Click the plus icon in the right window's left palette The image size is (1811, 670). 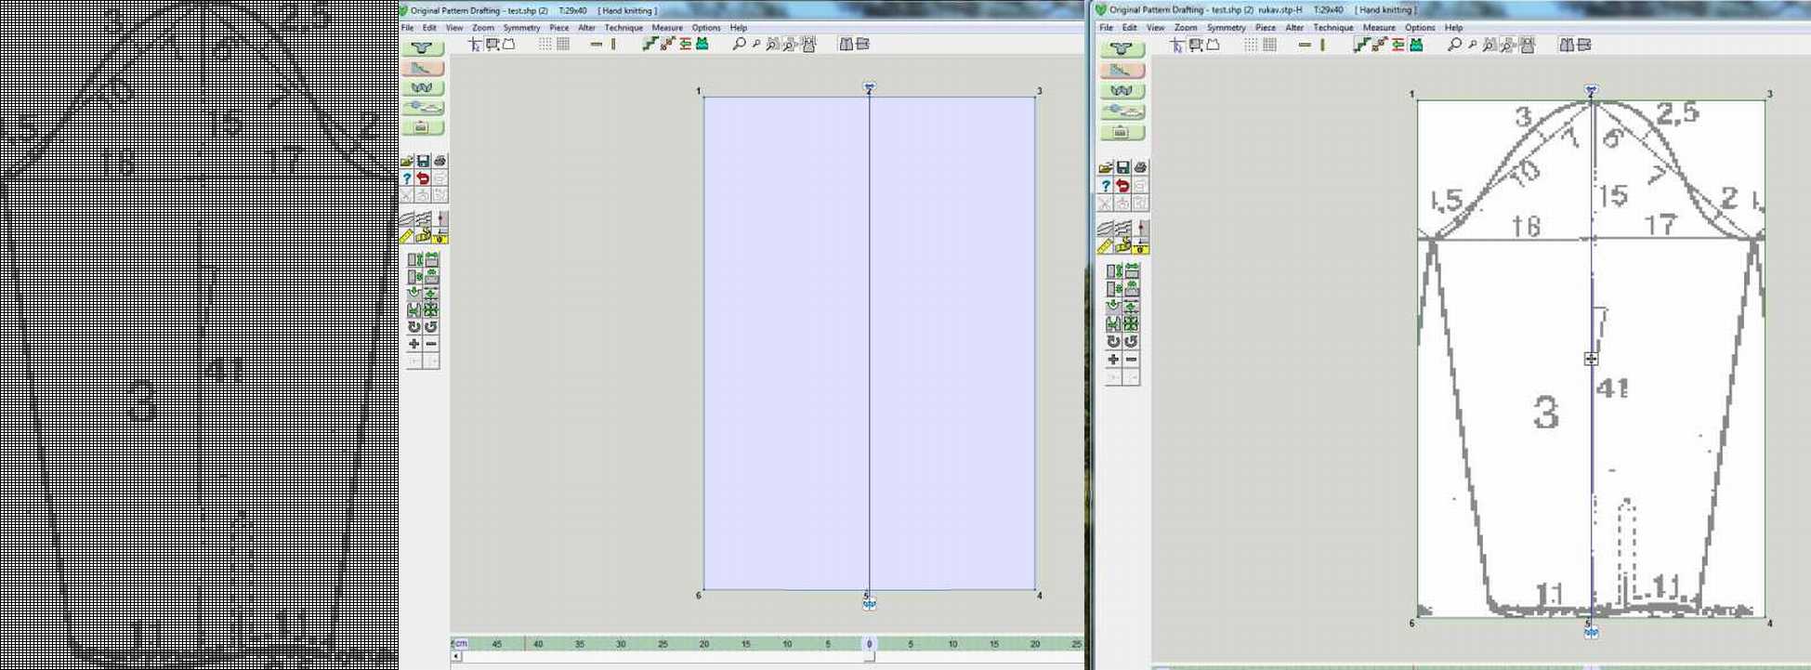point(1113,360)
